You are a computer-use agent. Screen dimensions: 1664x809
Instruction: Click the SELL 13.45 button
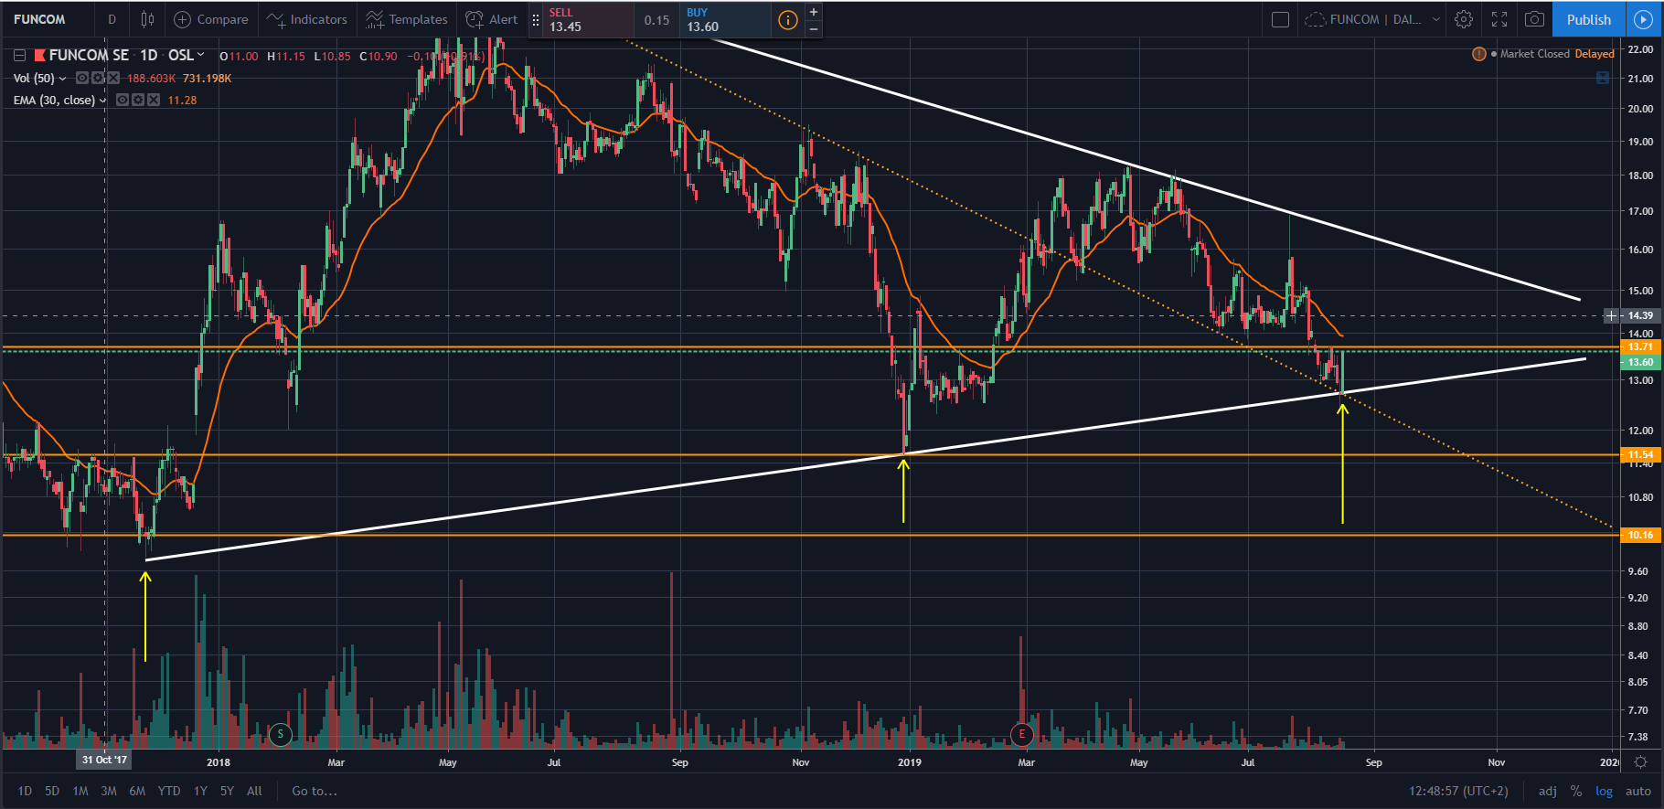click(589, 19)
